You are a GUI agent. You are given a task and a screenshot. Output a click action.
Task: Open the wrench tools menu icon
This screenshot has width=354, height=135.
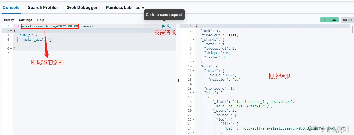pos(169,26)
